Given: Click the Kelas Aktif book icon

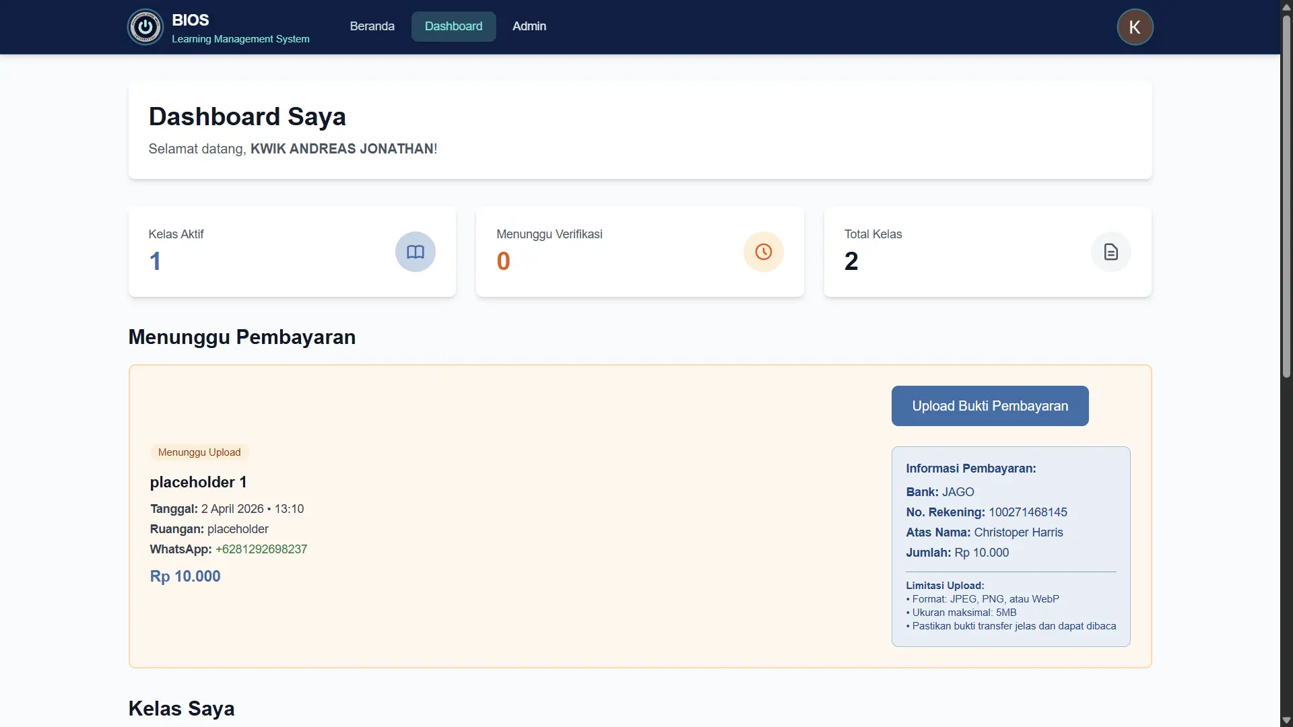Looking at the screenshot, I should (415, 252).
